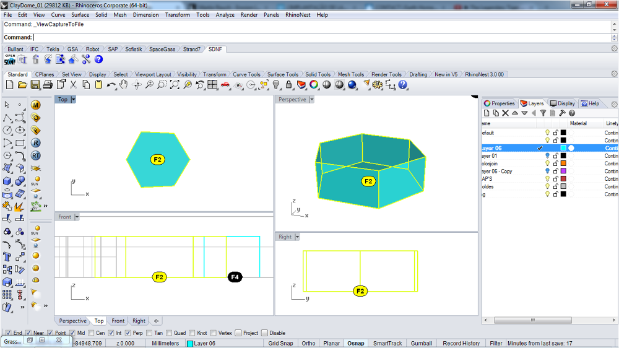The width and height of the screenshot is (619, 348).
Task: Click the Open file folder icon
Action: coord(22,85)
